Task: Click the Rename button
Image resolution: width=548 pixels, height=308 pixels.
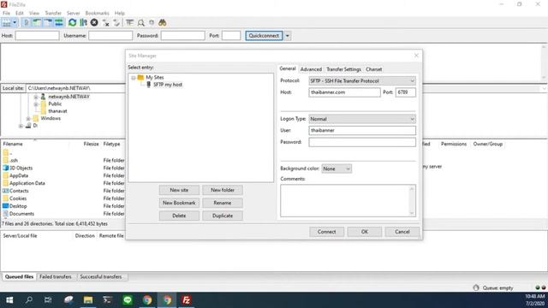Action: pyautogui.click(x=223, y=203)
